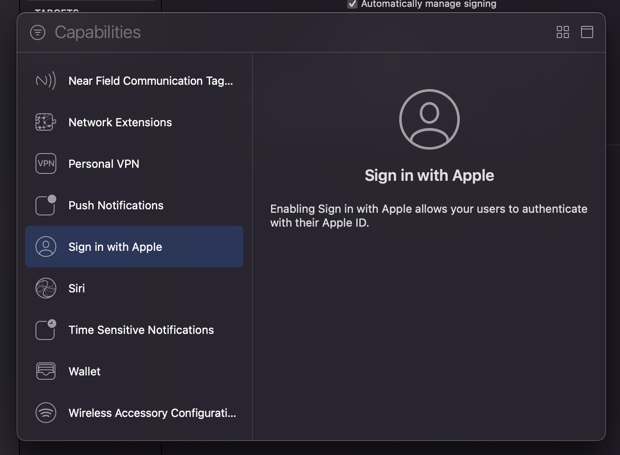Select the Personal VPN capability
The width and height of the screenshot is (620, 455).
click(104, 164)
